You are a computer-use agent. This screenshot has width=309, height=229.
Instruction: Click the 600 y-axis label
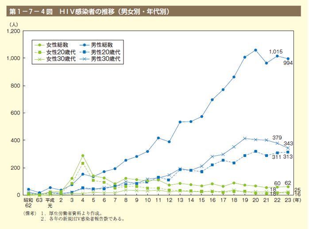point(15,113)
